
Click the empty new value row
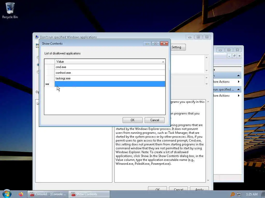110,84
